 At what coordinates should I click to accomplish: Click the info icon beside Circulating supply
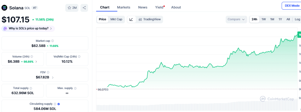click(x=55, y=104)
